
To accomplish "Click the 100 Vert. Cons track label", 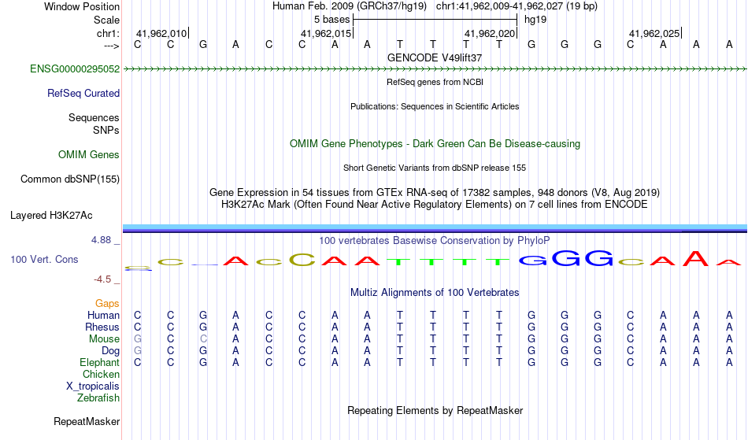I will click(44, 260).
